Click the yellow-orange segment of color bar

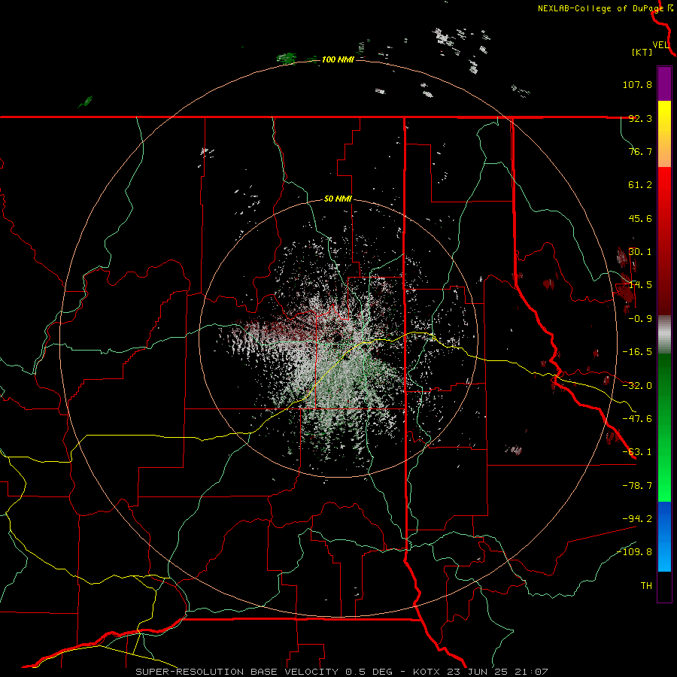[x=664, y=134]
